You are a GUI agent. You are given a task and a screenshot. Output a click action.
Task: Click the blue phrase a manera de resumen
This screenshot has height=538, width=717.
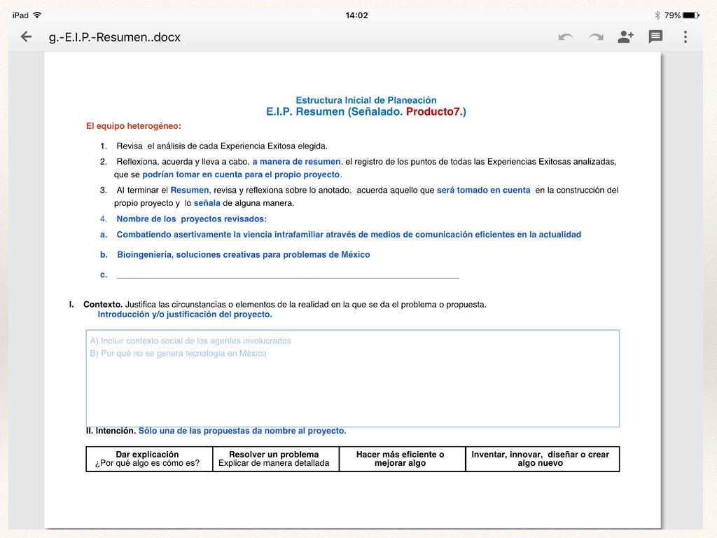coord(296,162)
